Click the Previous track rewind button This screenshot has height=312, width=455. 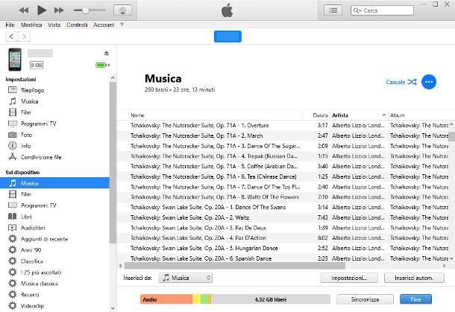tap(24, 10)
